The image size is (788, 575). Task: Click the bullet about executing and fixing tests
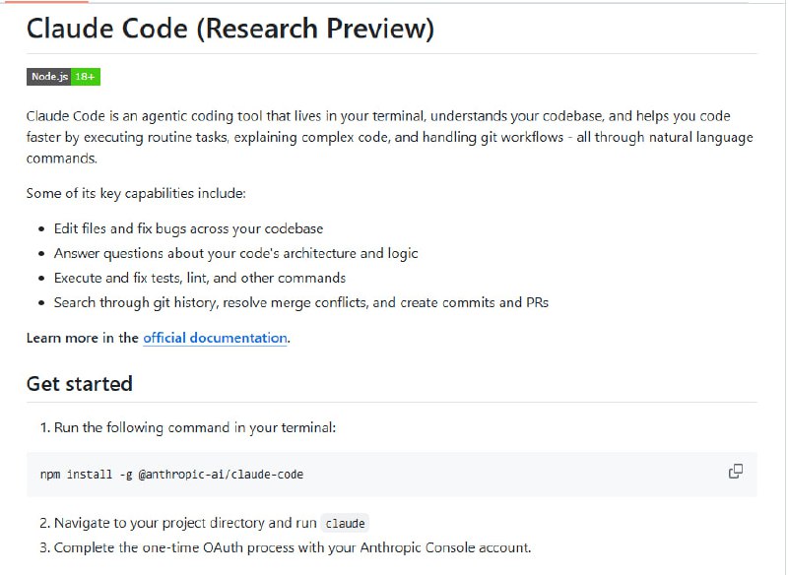(199, 278)
